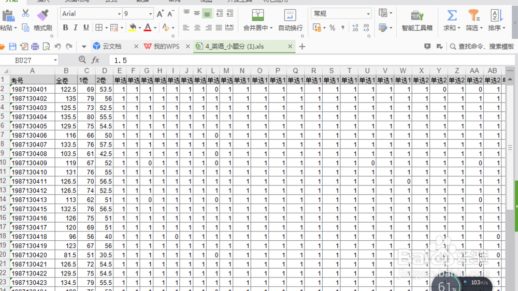The height and width of the screenshot is (291, 518).
Task: Decrease decimal places
Action: 366,28
